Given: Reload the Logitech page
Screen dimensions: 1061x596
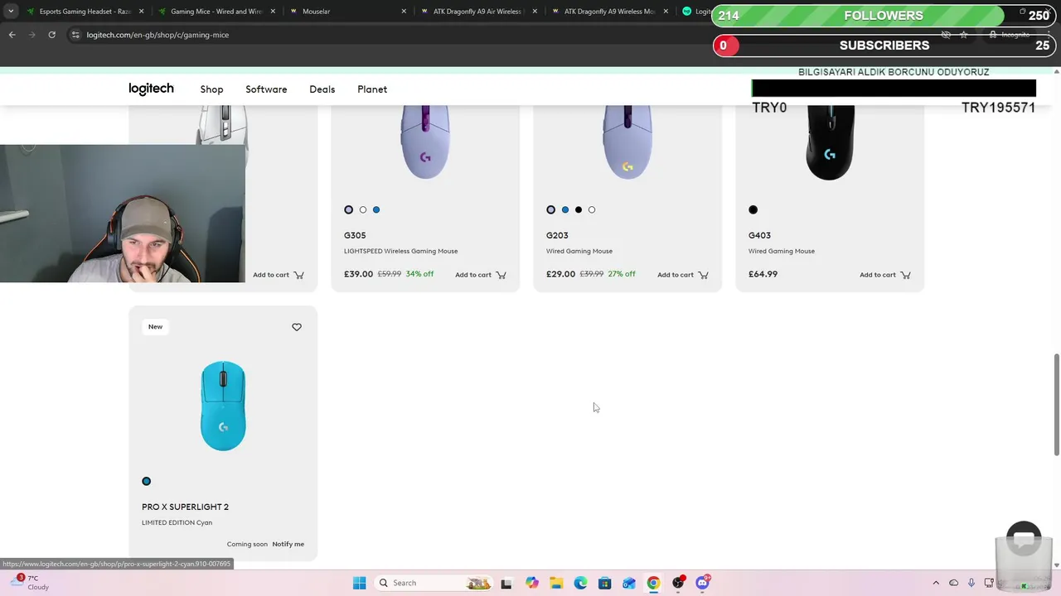Looking at the screenshot, I should point(51,35).
